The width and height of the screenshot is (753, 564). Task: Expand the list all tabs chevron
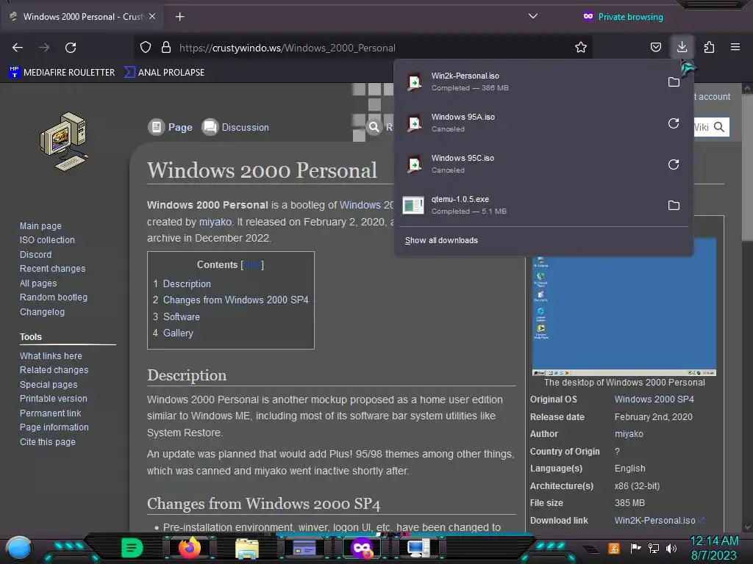(532, 16)
